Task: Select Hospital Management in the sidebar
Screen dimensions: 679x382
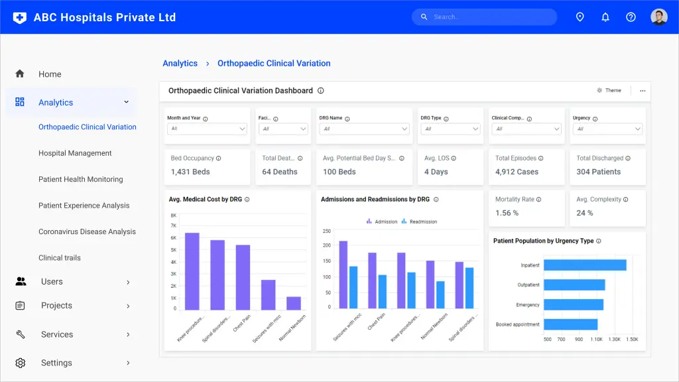Action: coord(76,153)
